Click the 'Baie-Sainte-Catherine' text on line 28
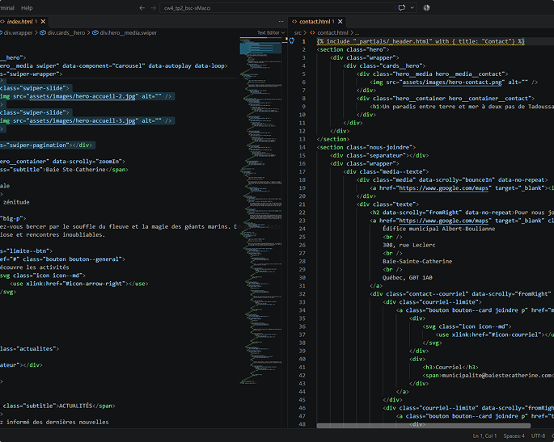 click(x=417, y=261)
